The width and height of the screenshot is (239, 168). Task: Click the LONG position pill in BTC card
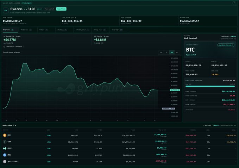point(226,45)
